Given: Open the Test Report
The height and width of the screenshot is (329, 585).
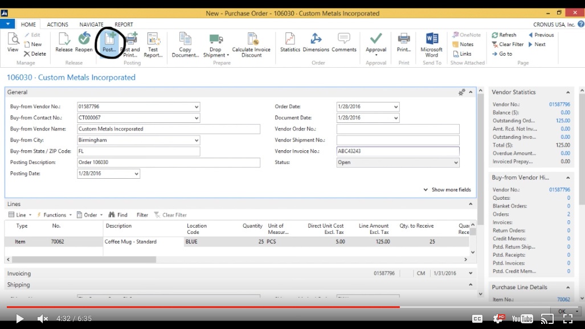Looking at the screenshot, I should point(153,45).
